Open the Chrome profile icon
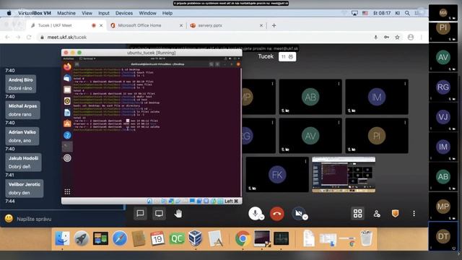 [x=411, y=37]
